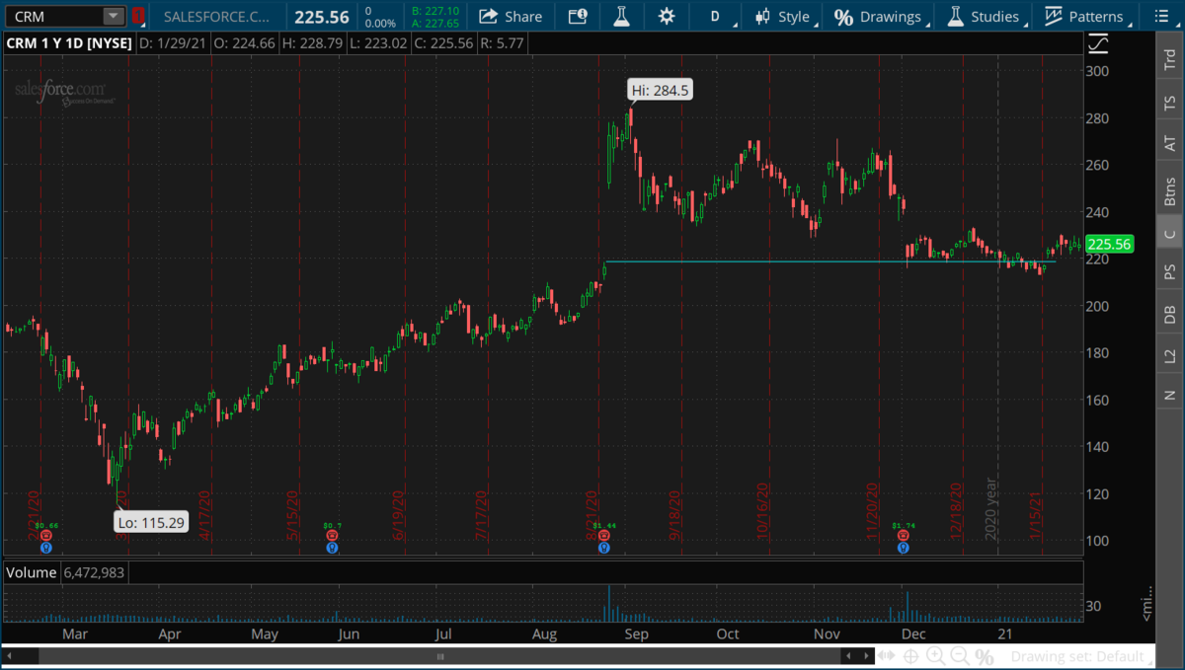Click blue lightbulb event icon under $0.7
This screenshot has height=670, width=1185.
pos(332,548)
